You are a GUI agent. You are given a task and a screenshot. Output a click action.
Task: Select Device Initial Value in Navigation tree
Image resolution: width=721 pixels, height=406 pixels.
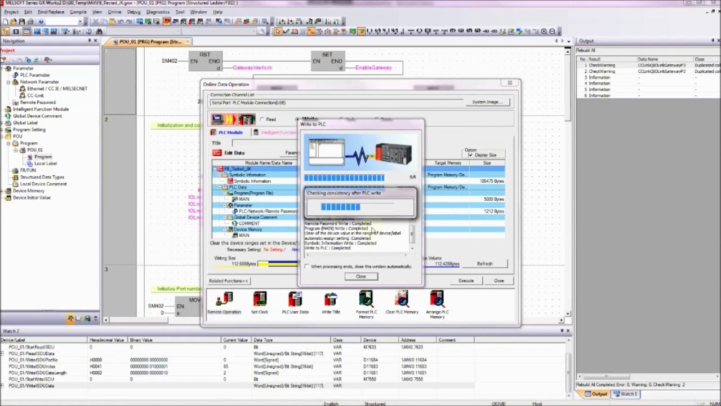coord(32,197)
